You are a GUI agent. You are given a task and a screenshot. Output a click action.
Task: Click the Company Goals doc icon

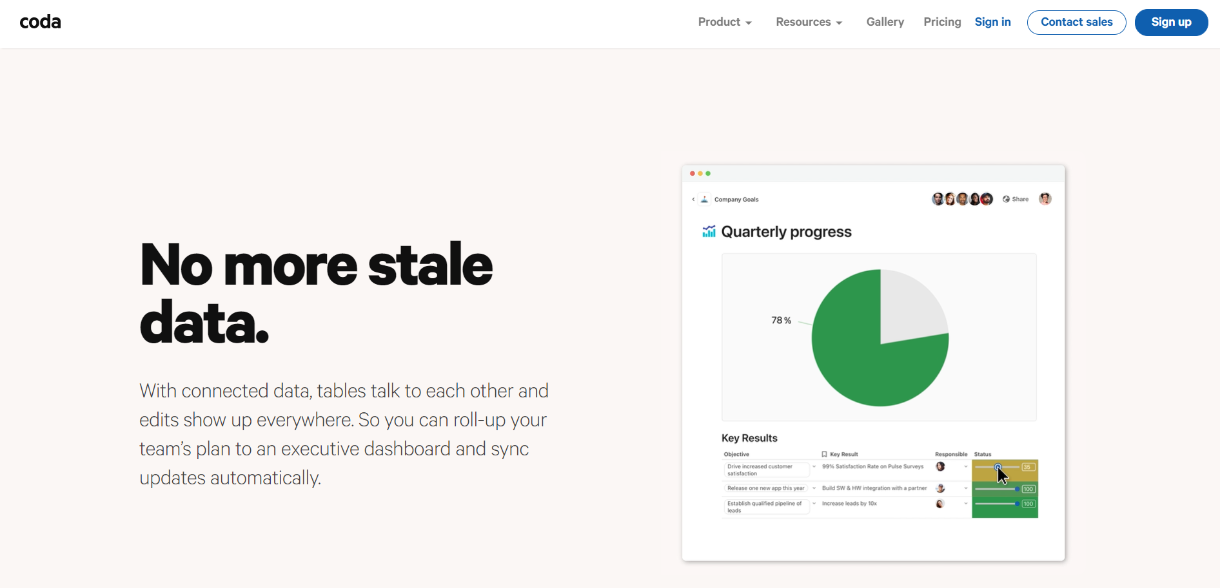704,200
